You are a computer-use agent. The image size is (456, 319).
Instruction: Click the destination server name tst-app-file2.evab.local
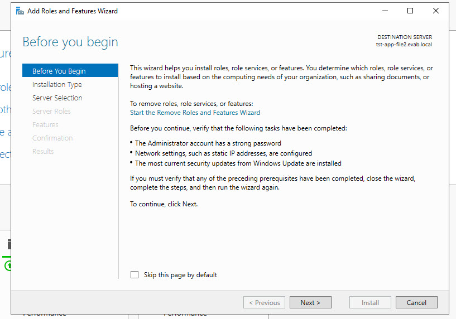point(404,45)
